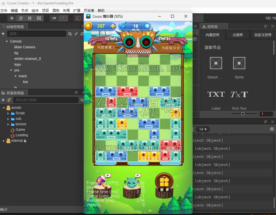The width and height of the screenshot is (276, 215).
Task: Click the 层级管理器 panel tab
Action: [14, 27]
